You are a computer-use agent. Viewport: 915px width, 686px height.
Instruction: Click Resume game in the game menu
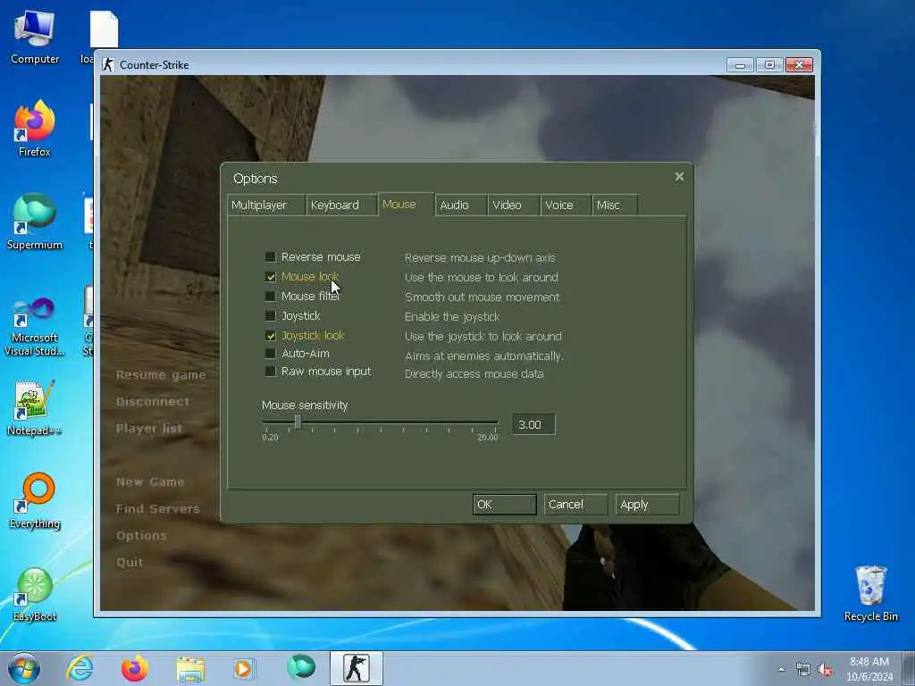tap(161, 375)
